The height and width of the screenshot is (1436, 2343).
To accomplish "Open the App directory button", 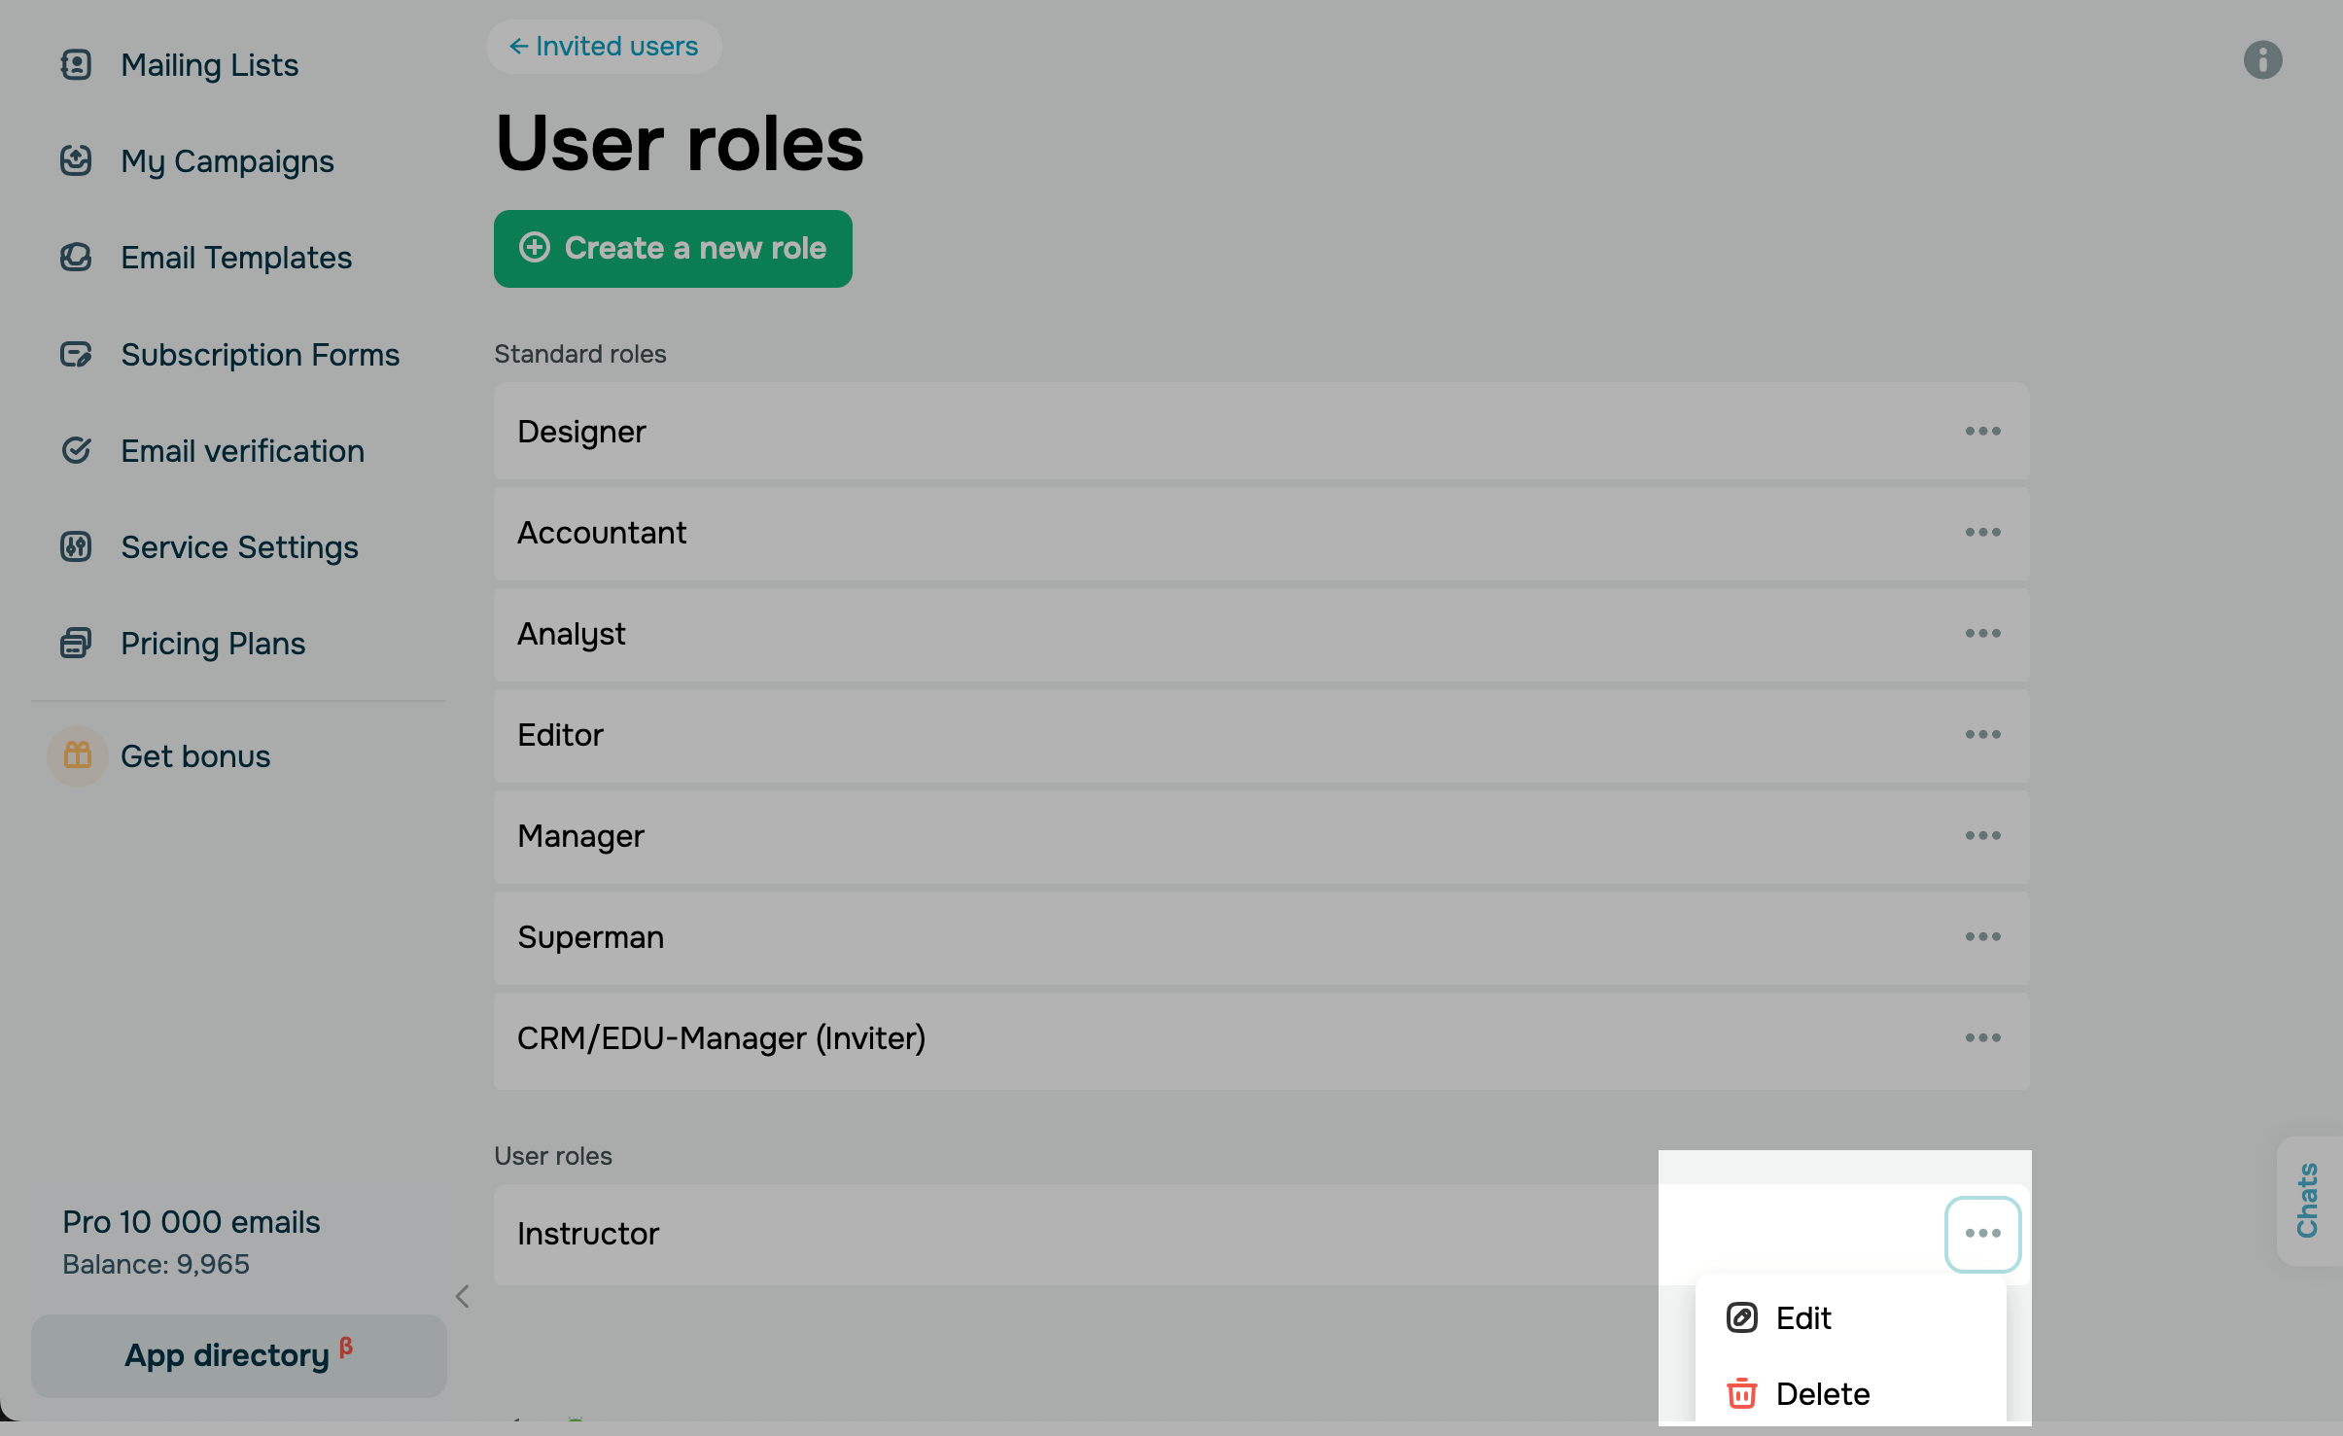I will pos(238,1355).
